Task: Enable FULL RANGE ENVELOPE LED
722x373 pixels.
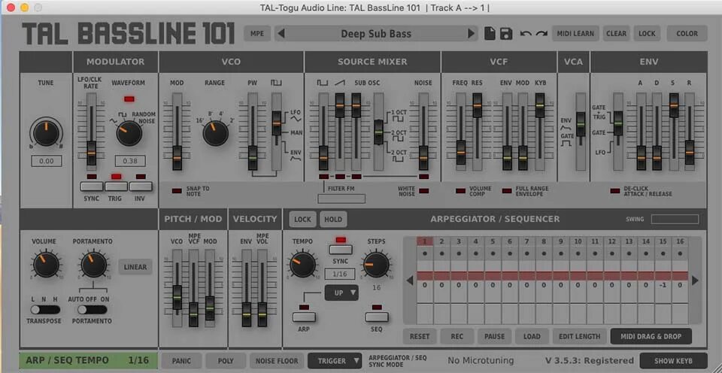Action: point(507,191)
